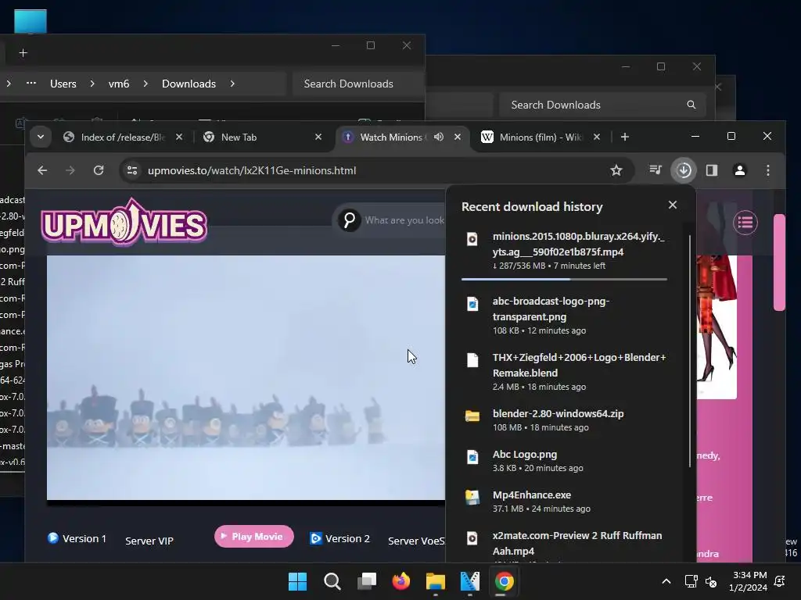Open Chrome tab search dropdown arrow

(41, 137)
